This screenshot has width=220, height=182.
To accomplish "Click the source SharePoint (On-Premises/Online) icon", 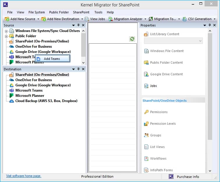I will pyautogui.click(x=12, y=41).
